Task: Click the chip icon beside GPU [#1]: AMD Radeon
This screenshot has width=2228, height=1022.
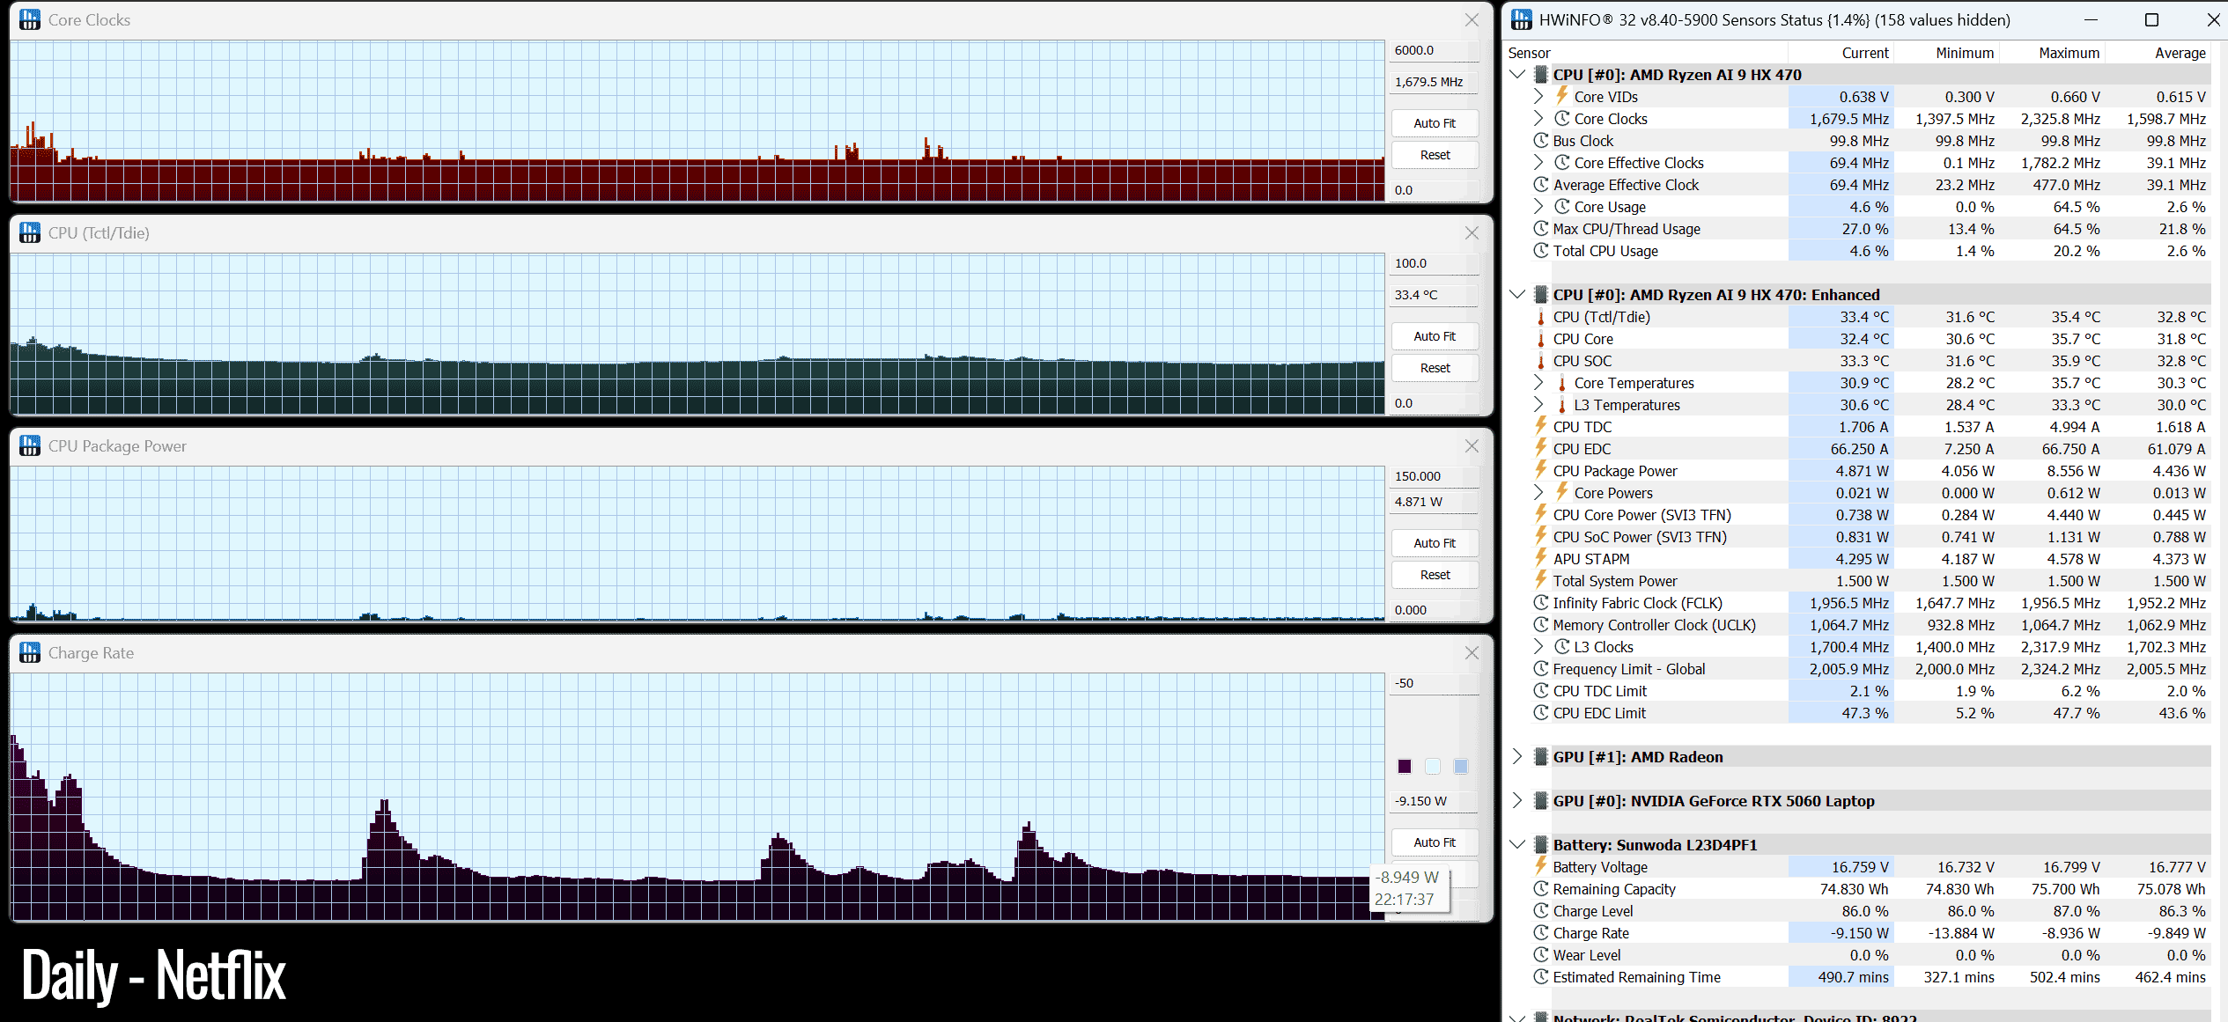Action: coord(1541,757)
